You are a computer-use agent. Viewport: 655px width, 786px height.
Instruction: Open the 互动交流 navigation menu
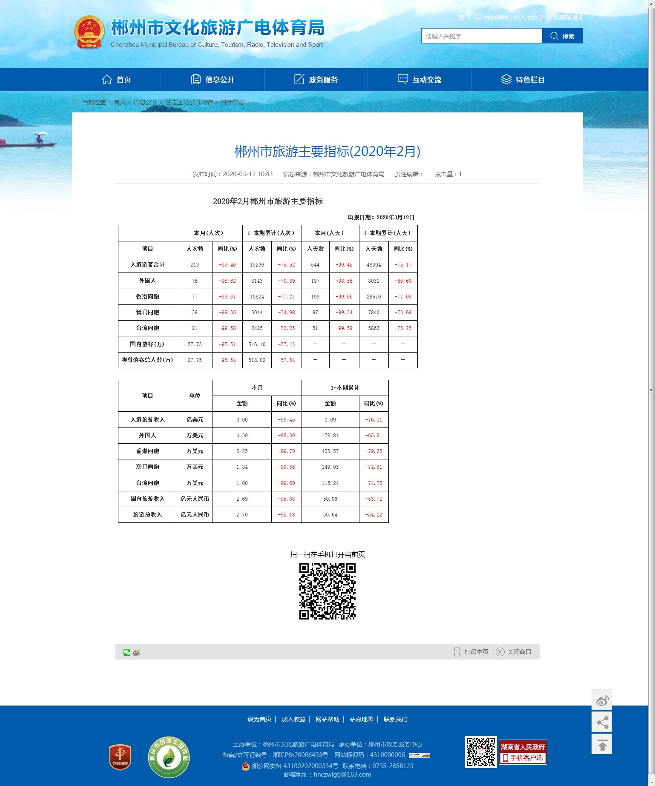coord(419,80)
